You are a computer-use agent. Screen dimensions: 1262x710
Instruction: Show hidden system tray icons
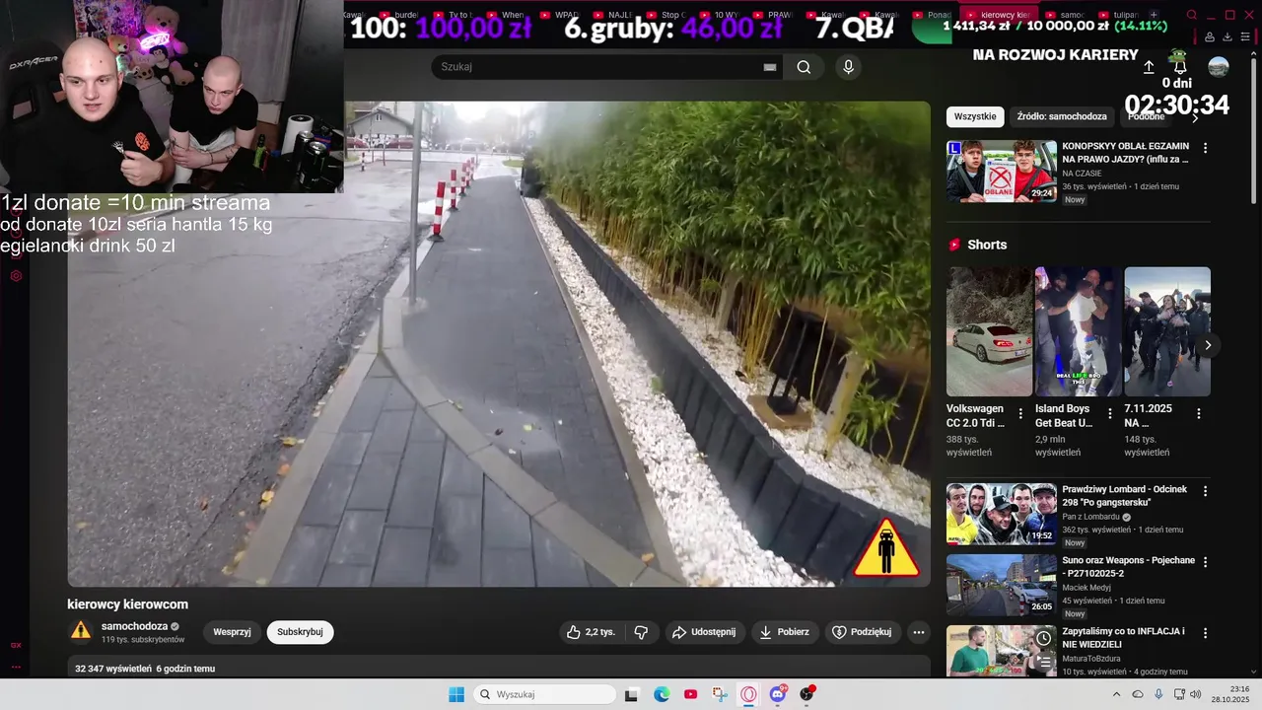click(1116, 694)
